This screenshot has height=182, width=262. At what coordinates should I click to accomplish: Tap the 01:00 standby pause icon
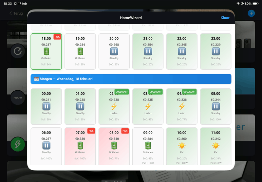click(x=80, y=106)
